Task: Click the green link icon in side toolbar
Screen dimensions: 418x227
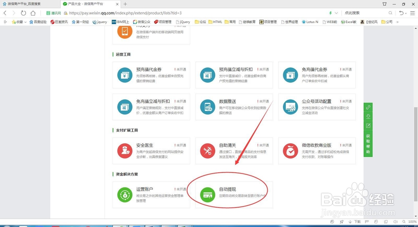Action: pyautogui.click(x=368, y=107)
